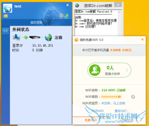This screenshot has width=149, height=126.
Task: Click the 菠菜Dr.com破解 Version1.0 text line
Action: (94, 12)
